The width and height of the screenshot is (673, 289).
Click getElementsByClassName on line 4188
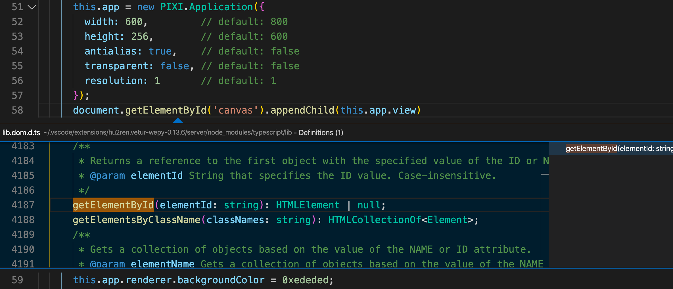pyautogui.click(x=137, y=220)
